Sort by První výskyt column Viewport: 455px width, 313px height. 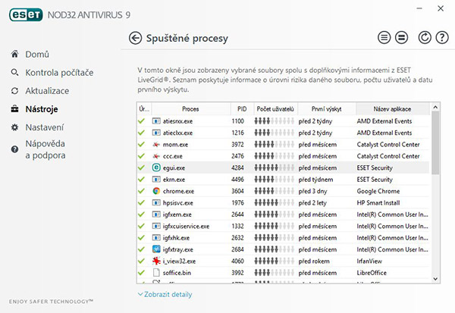327,109
